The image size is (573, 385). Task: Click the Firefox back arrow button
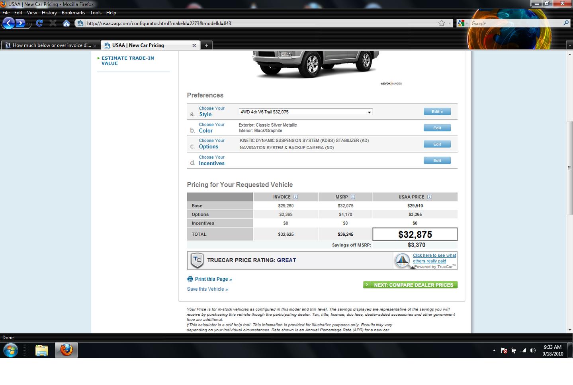[9, 23]
